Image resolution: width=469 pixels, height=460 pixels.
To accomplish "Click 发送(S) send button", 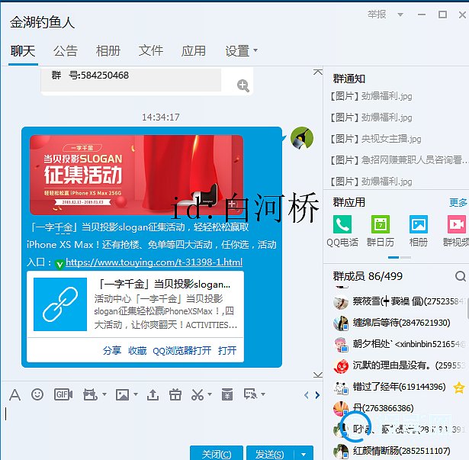I will [270, 454].
